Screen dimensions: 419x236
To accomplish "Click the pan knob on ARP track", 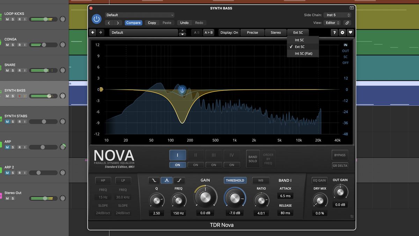I will 63,147.
